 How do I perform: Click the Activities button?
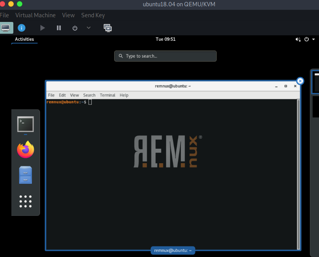pyautogui.click(x=24, y=39)
